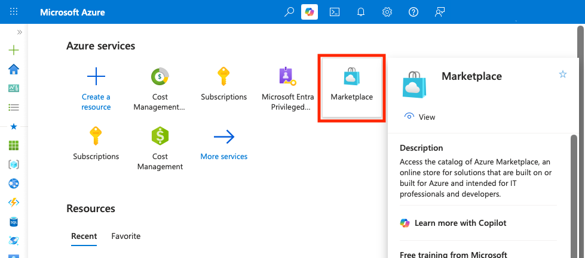Screen dimensions: 585x258
Task: Launch Cloud Shell from the top bar
Action: coord(335,12)
